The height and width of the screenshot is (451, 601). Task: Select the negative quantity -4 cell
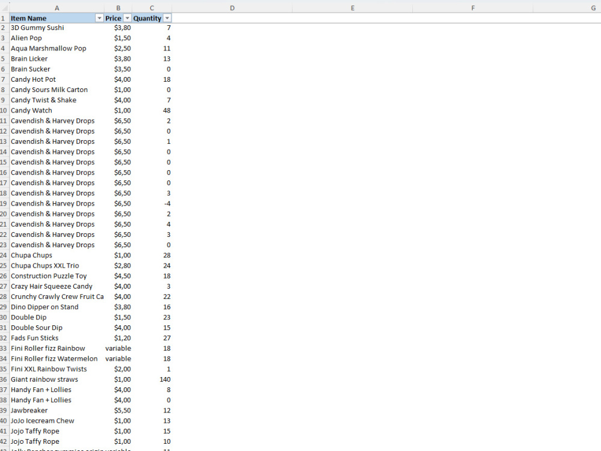152,204
